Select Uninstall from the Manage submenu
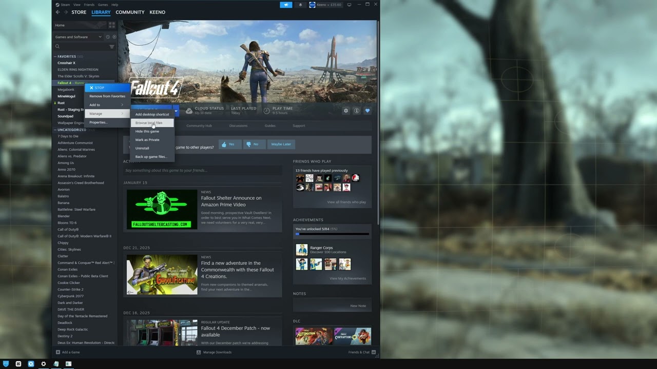 pyautogui.click(x=152, y=148)
